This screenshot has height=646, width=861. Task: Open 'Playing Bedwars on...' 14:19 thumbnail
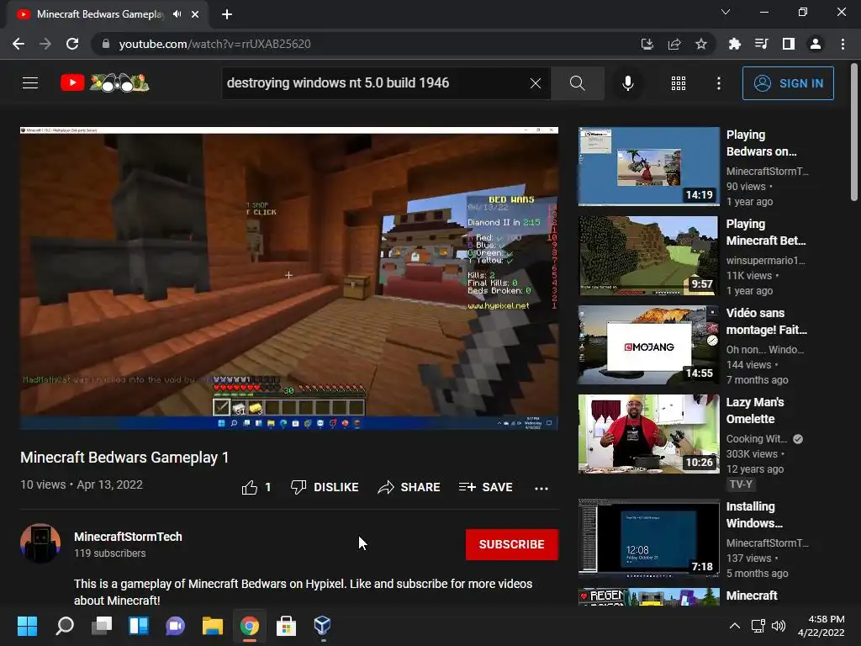point(648,167)
